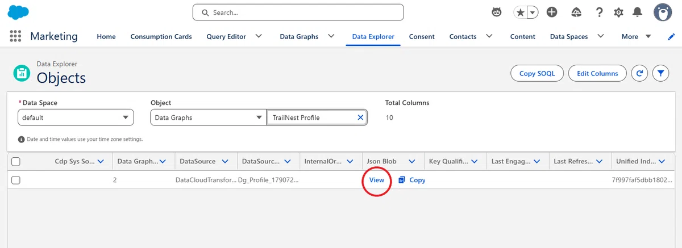Open Last Engag... column menu chevron
The width and height of the screenshot is (682, 248).
coord(537,162)
